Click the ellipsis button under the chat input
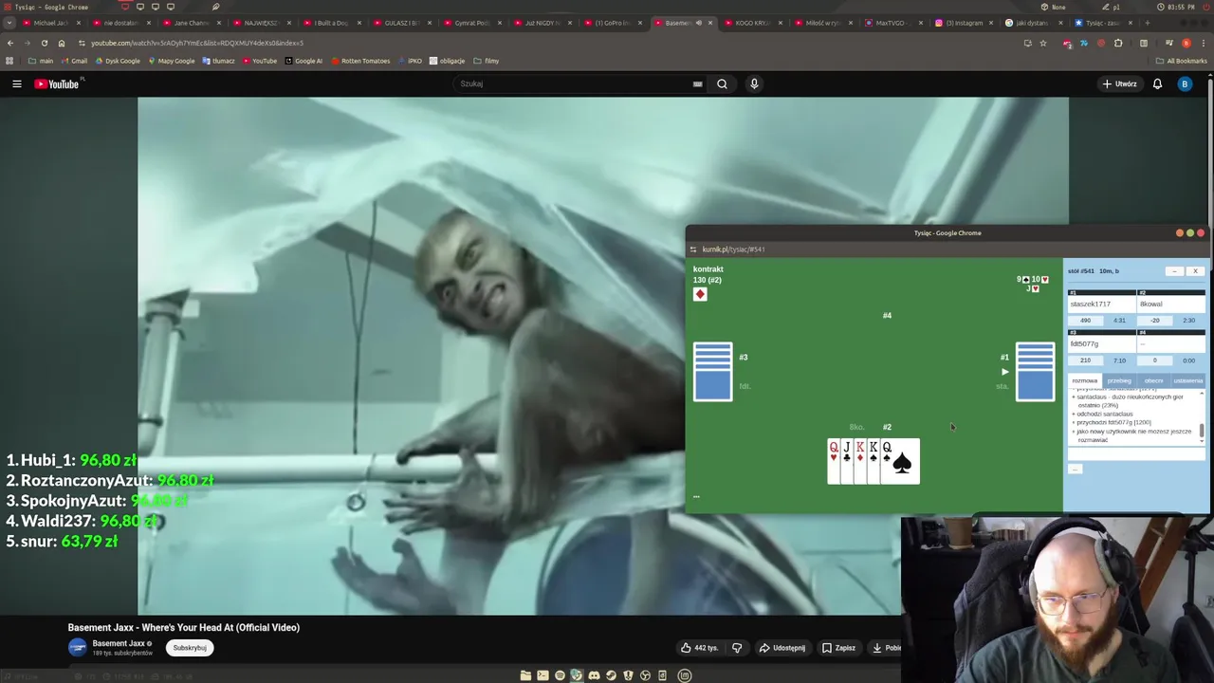 point(1075,469)
